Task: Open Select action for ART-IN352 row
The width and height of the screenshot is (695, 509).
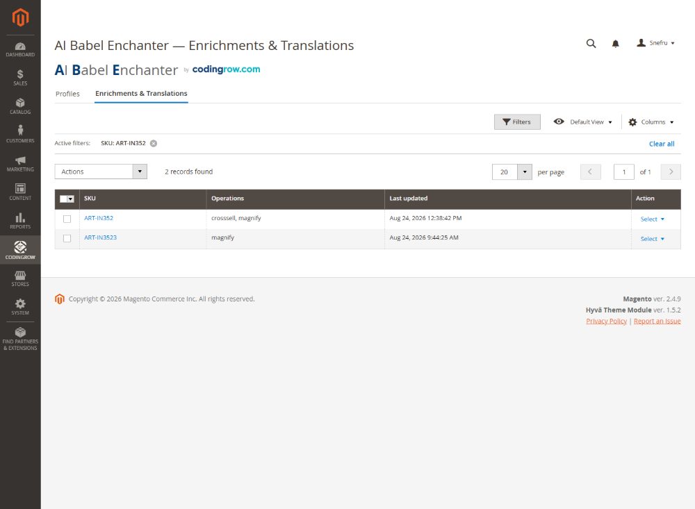Action: coord(652,219)
